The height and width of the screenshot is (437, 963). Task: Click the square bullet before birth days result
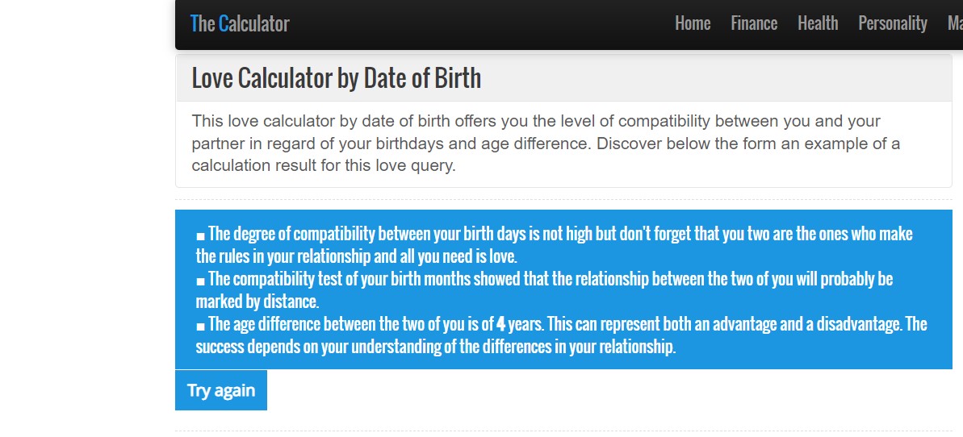pyautogui.click(x=200, y=236)
